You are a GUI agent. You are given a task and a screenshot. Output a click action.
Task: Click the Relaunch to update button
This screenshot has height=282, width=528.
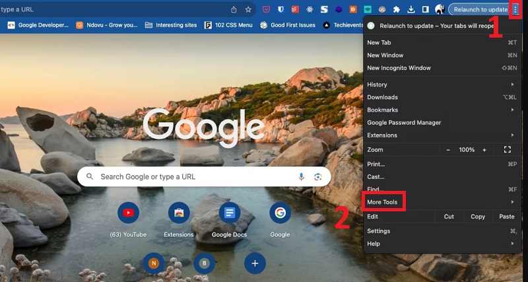[x=480, y=9]
